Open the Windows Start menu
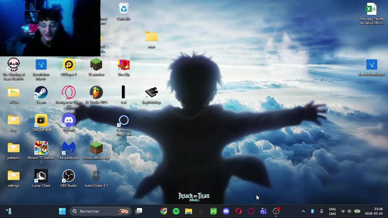Screen dimensions: 388x218 [x=62, y=211]
